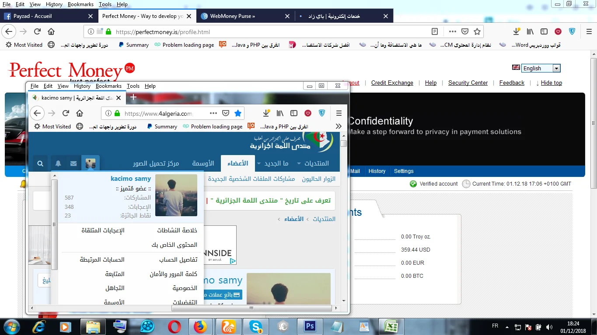Click the forum notifications bell icon
This screenshot has height=335, width=597.
pos(58,163)
